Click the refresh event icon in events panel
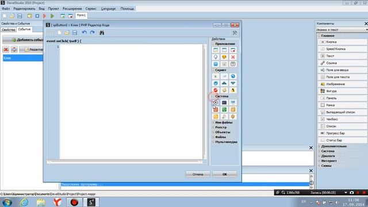The height and width of the screenshot is (207, 368). tap(14, 49)
